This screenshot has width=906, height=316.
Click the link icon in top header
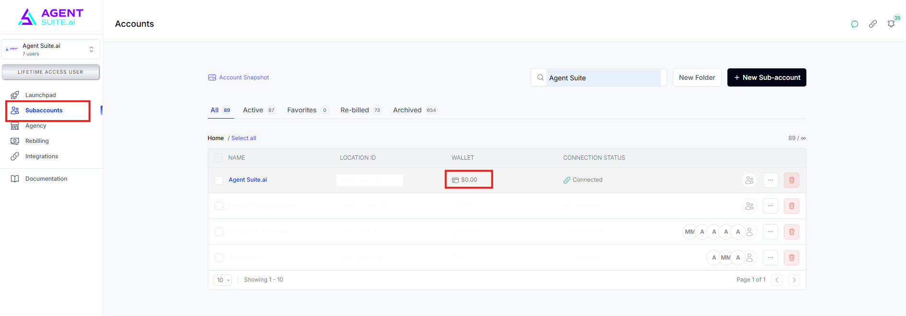coord(873,24)
